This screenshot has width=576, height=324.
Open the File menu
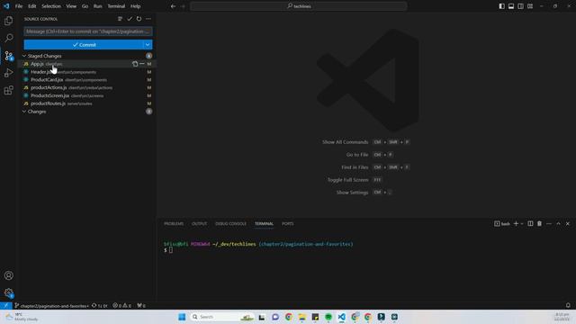(19, 6)
